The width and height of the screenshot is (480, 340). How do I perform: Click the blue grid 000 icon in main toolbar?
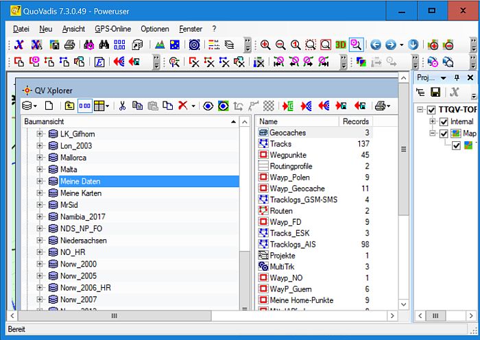point(119,45)
